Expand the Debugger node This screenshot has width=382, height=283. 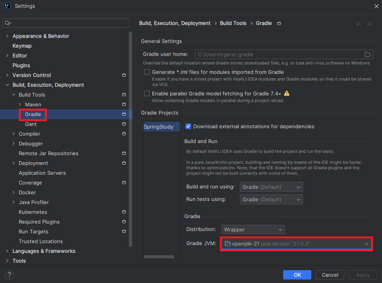(14, 143)
